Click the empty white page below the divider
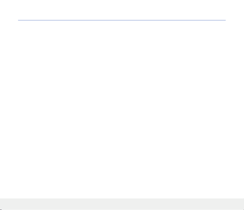The width and height of the screenshot is (244, 210). pos(122,109)
